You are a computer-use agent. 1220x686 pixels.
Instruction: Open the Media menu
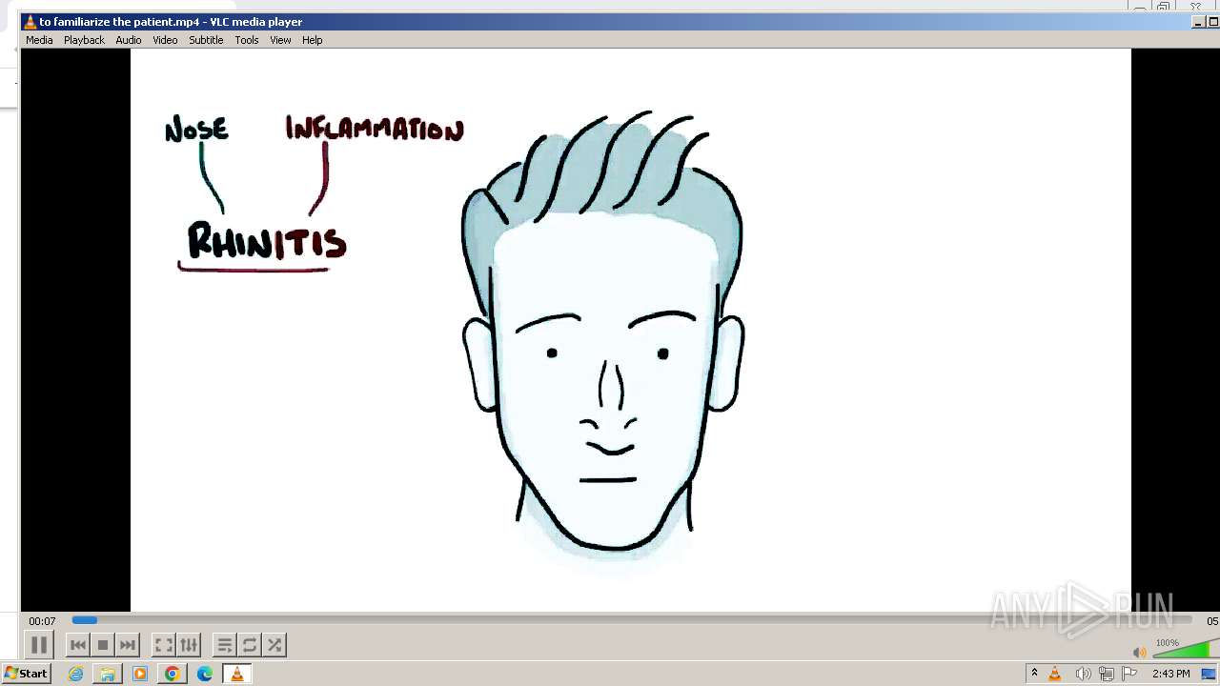pyautogui.click(x=39, y=40)
